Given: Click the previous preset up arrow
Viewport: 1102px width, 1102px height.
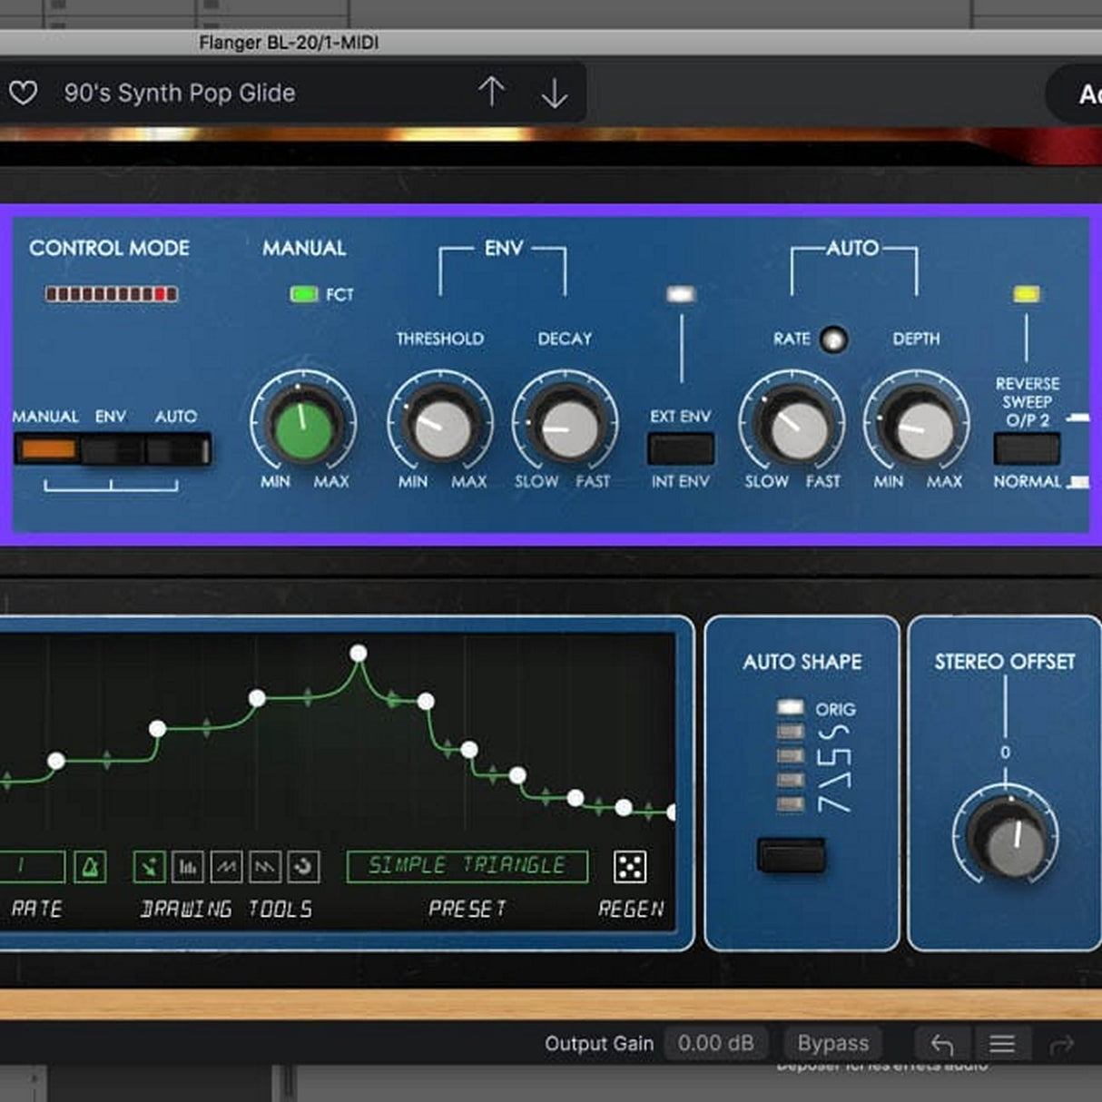Looking at the screenshot, I should point(493,92).
